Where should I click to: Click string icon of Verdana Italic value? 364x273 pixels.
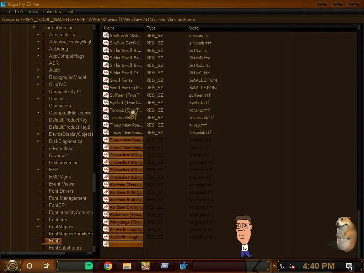(106, 207)
